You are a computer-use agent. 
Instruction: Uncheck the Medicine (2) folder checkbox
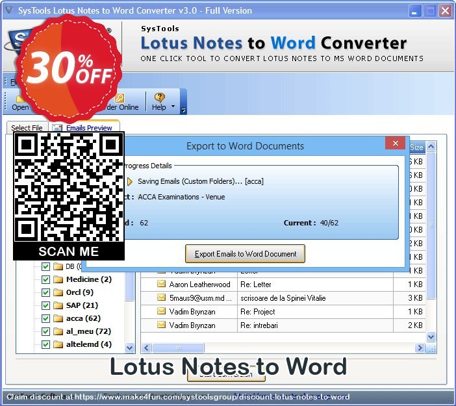[45, 279]
